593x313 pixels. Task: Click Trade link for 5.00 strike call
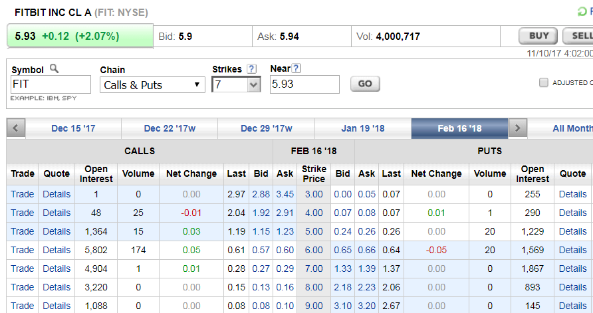pyautogui.click(x=23, y=231)
